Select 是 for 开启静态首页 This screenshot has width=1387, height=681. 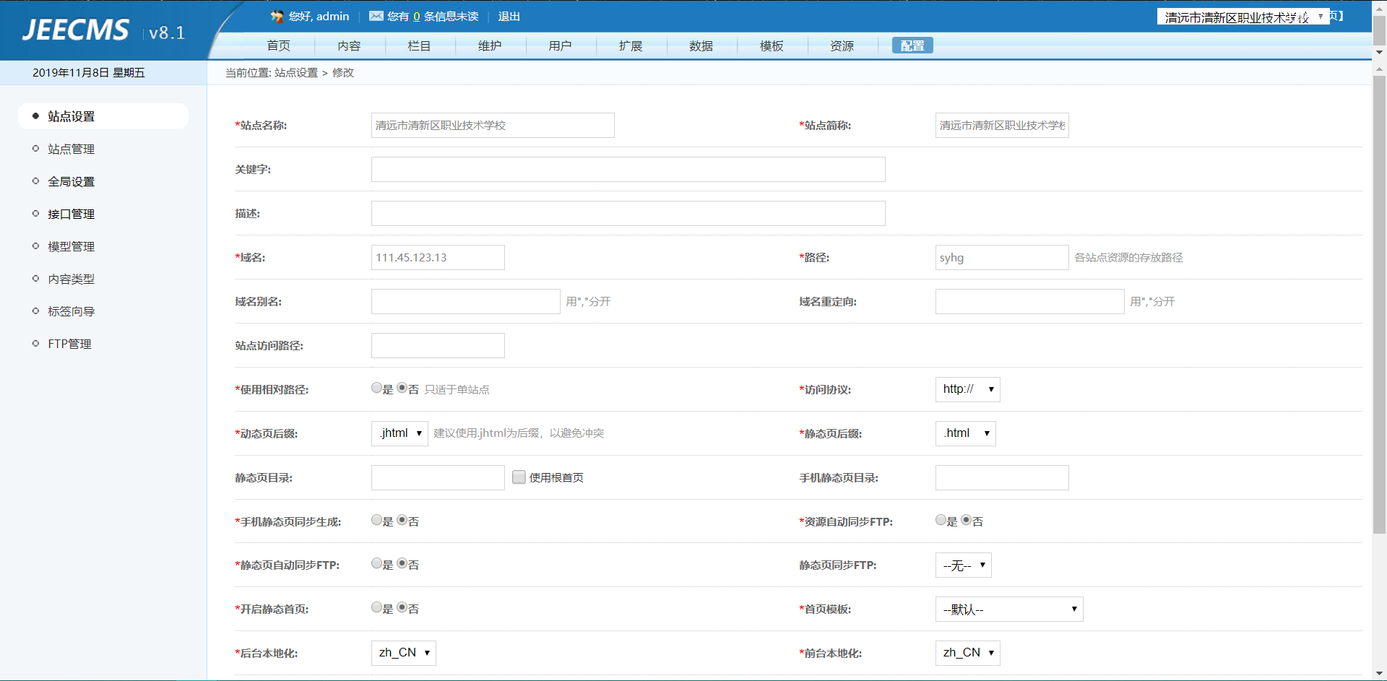(376, 607)
